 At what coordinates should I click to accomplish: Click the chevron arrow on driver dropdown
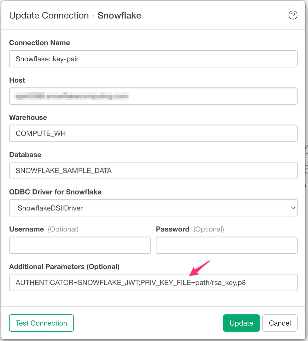(293, 208)
